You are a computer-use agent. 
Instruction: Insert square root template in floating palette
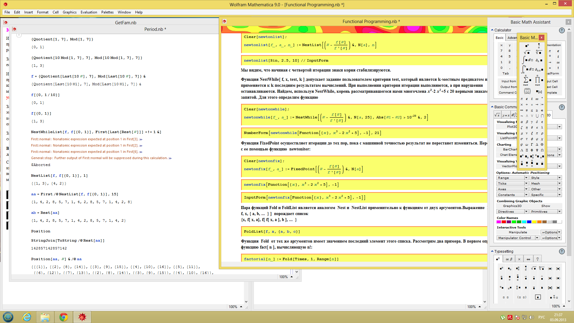click(527, 52)
